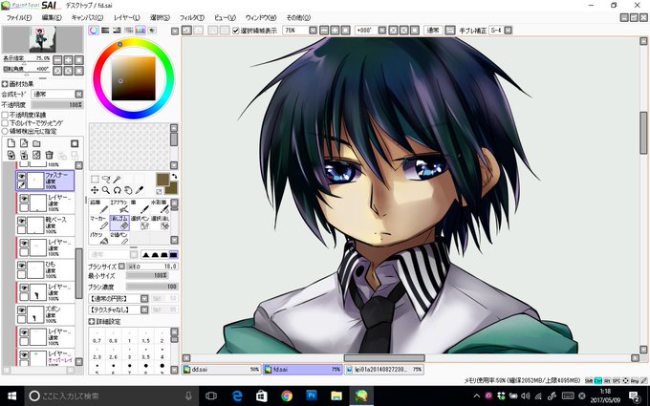
Task: Select the マーカー marker tool
Action: [x=98, y=223]
